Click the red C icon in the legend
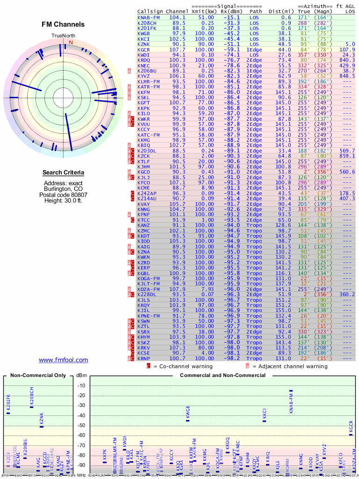Screen dimensions: 359x479 (x=148, y=366)
